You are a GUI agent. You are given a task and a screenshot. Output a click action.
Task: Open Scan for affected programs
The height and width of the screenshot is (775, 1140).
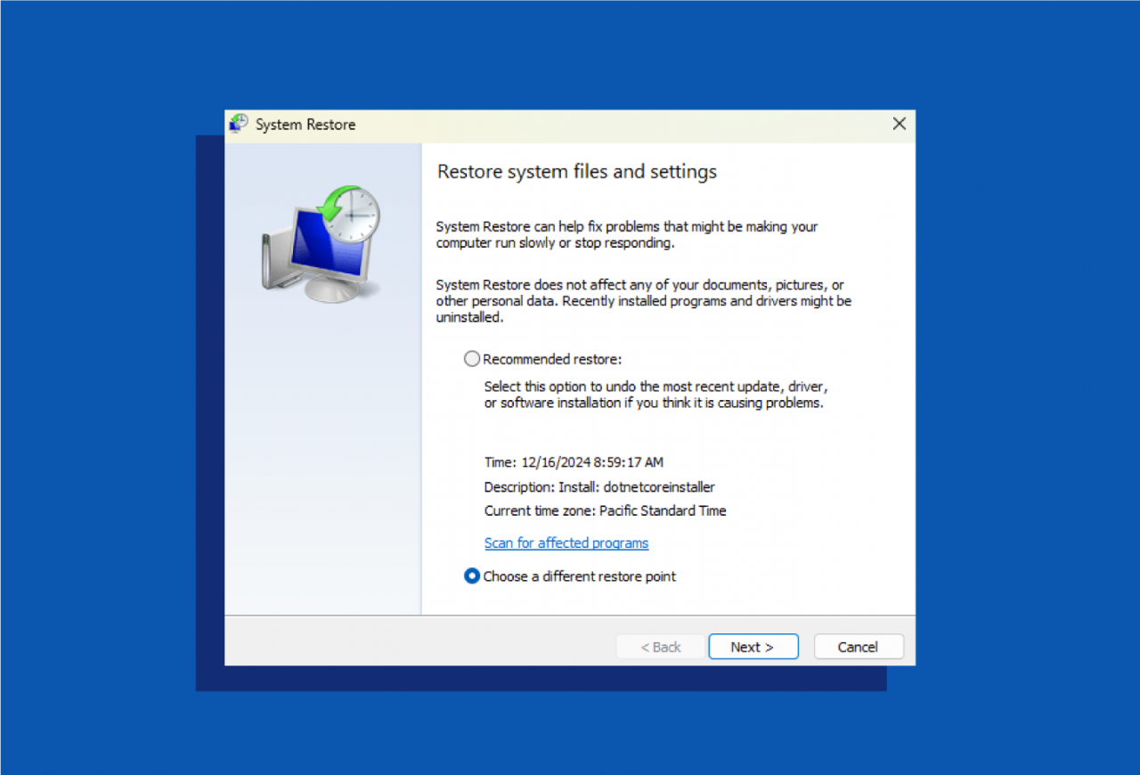tap(566, 542)
